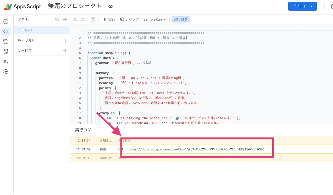Add a library with the plus icon
The image size is (333, 195).
(x=65, y=41)
